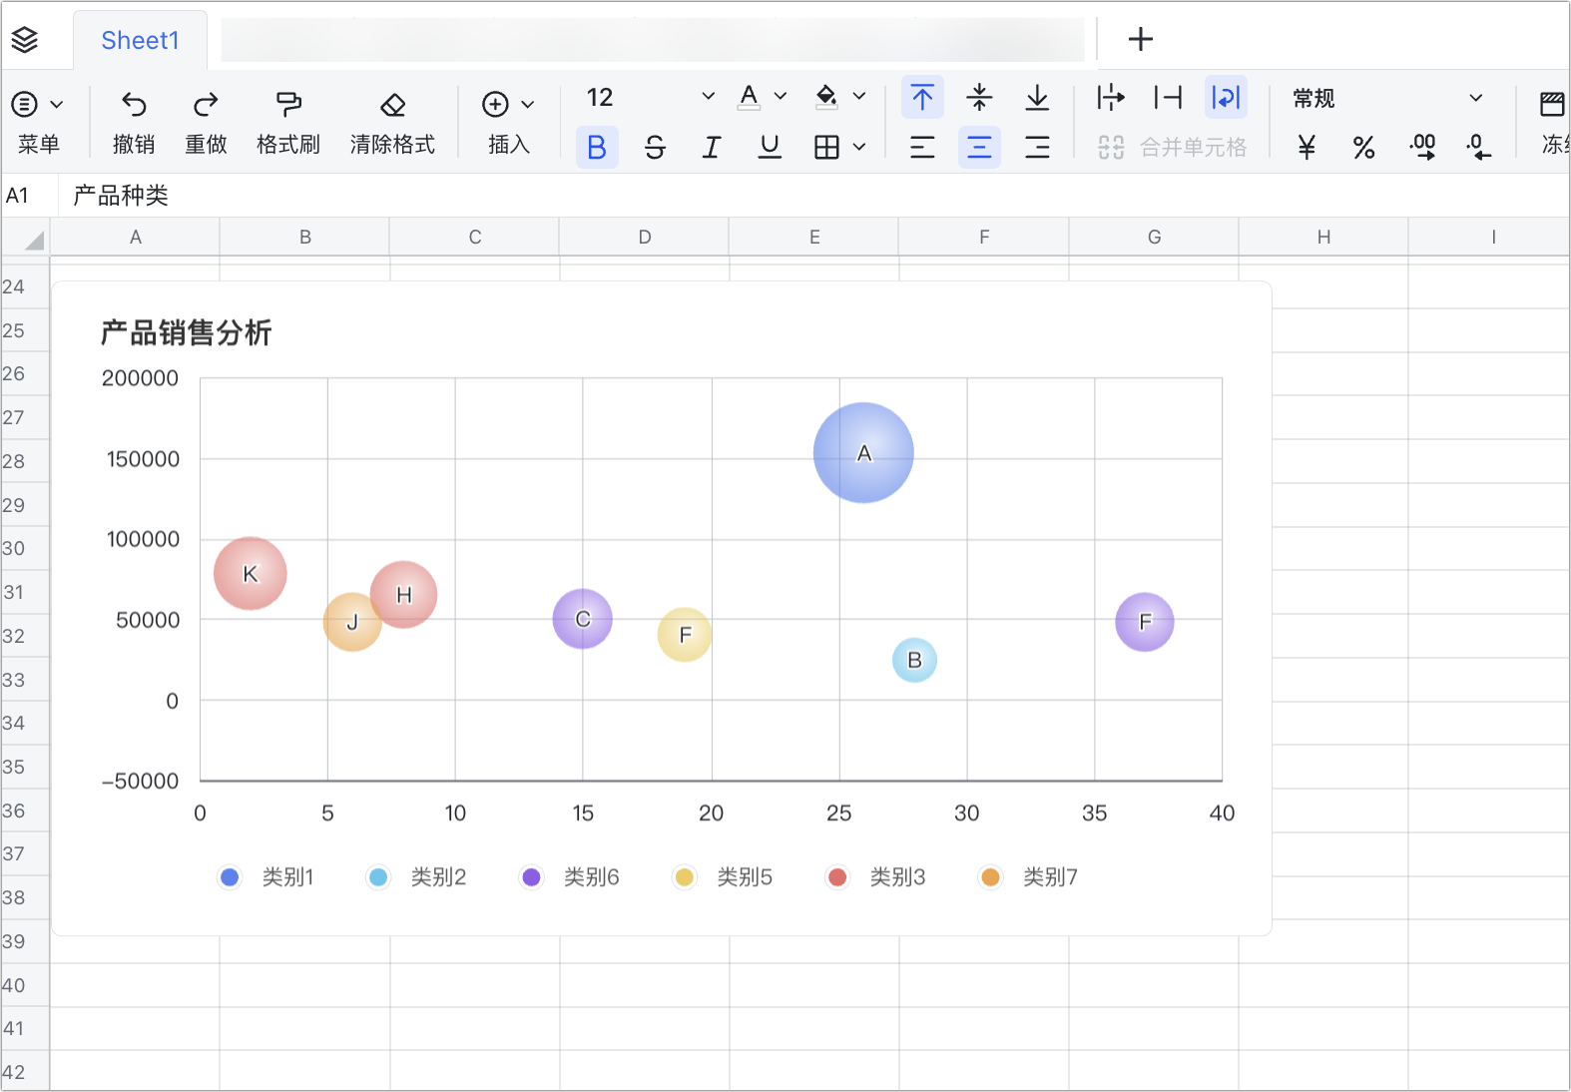
Task: Click the redo (重做) icon
Action: [206, 105]
